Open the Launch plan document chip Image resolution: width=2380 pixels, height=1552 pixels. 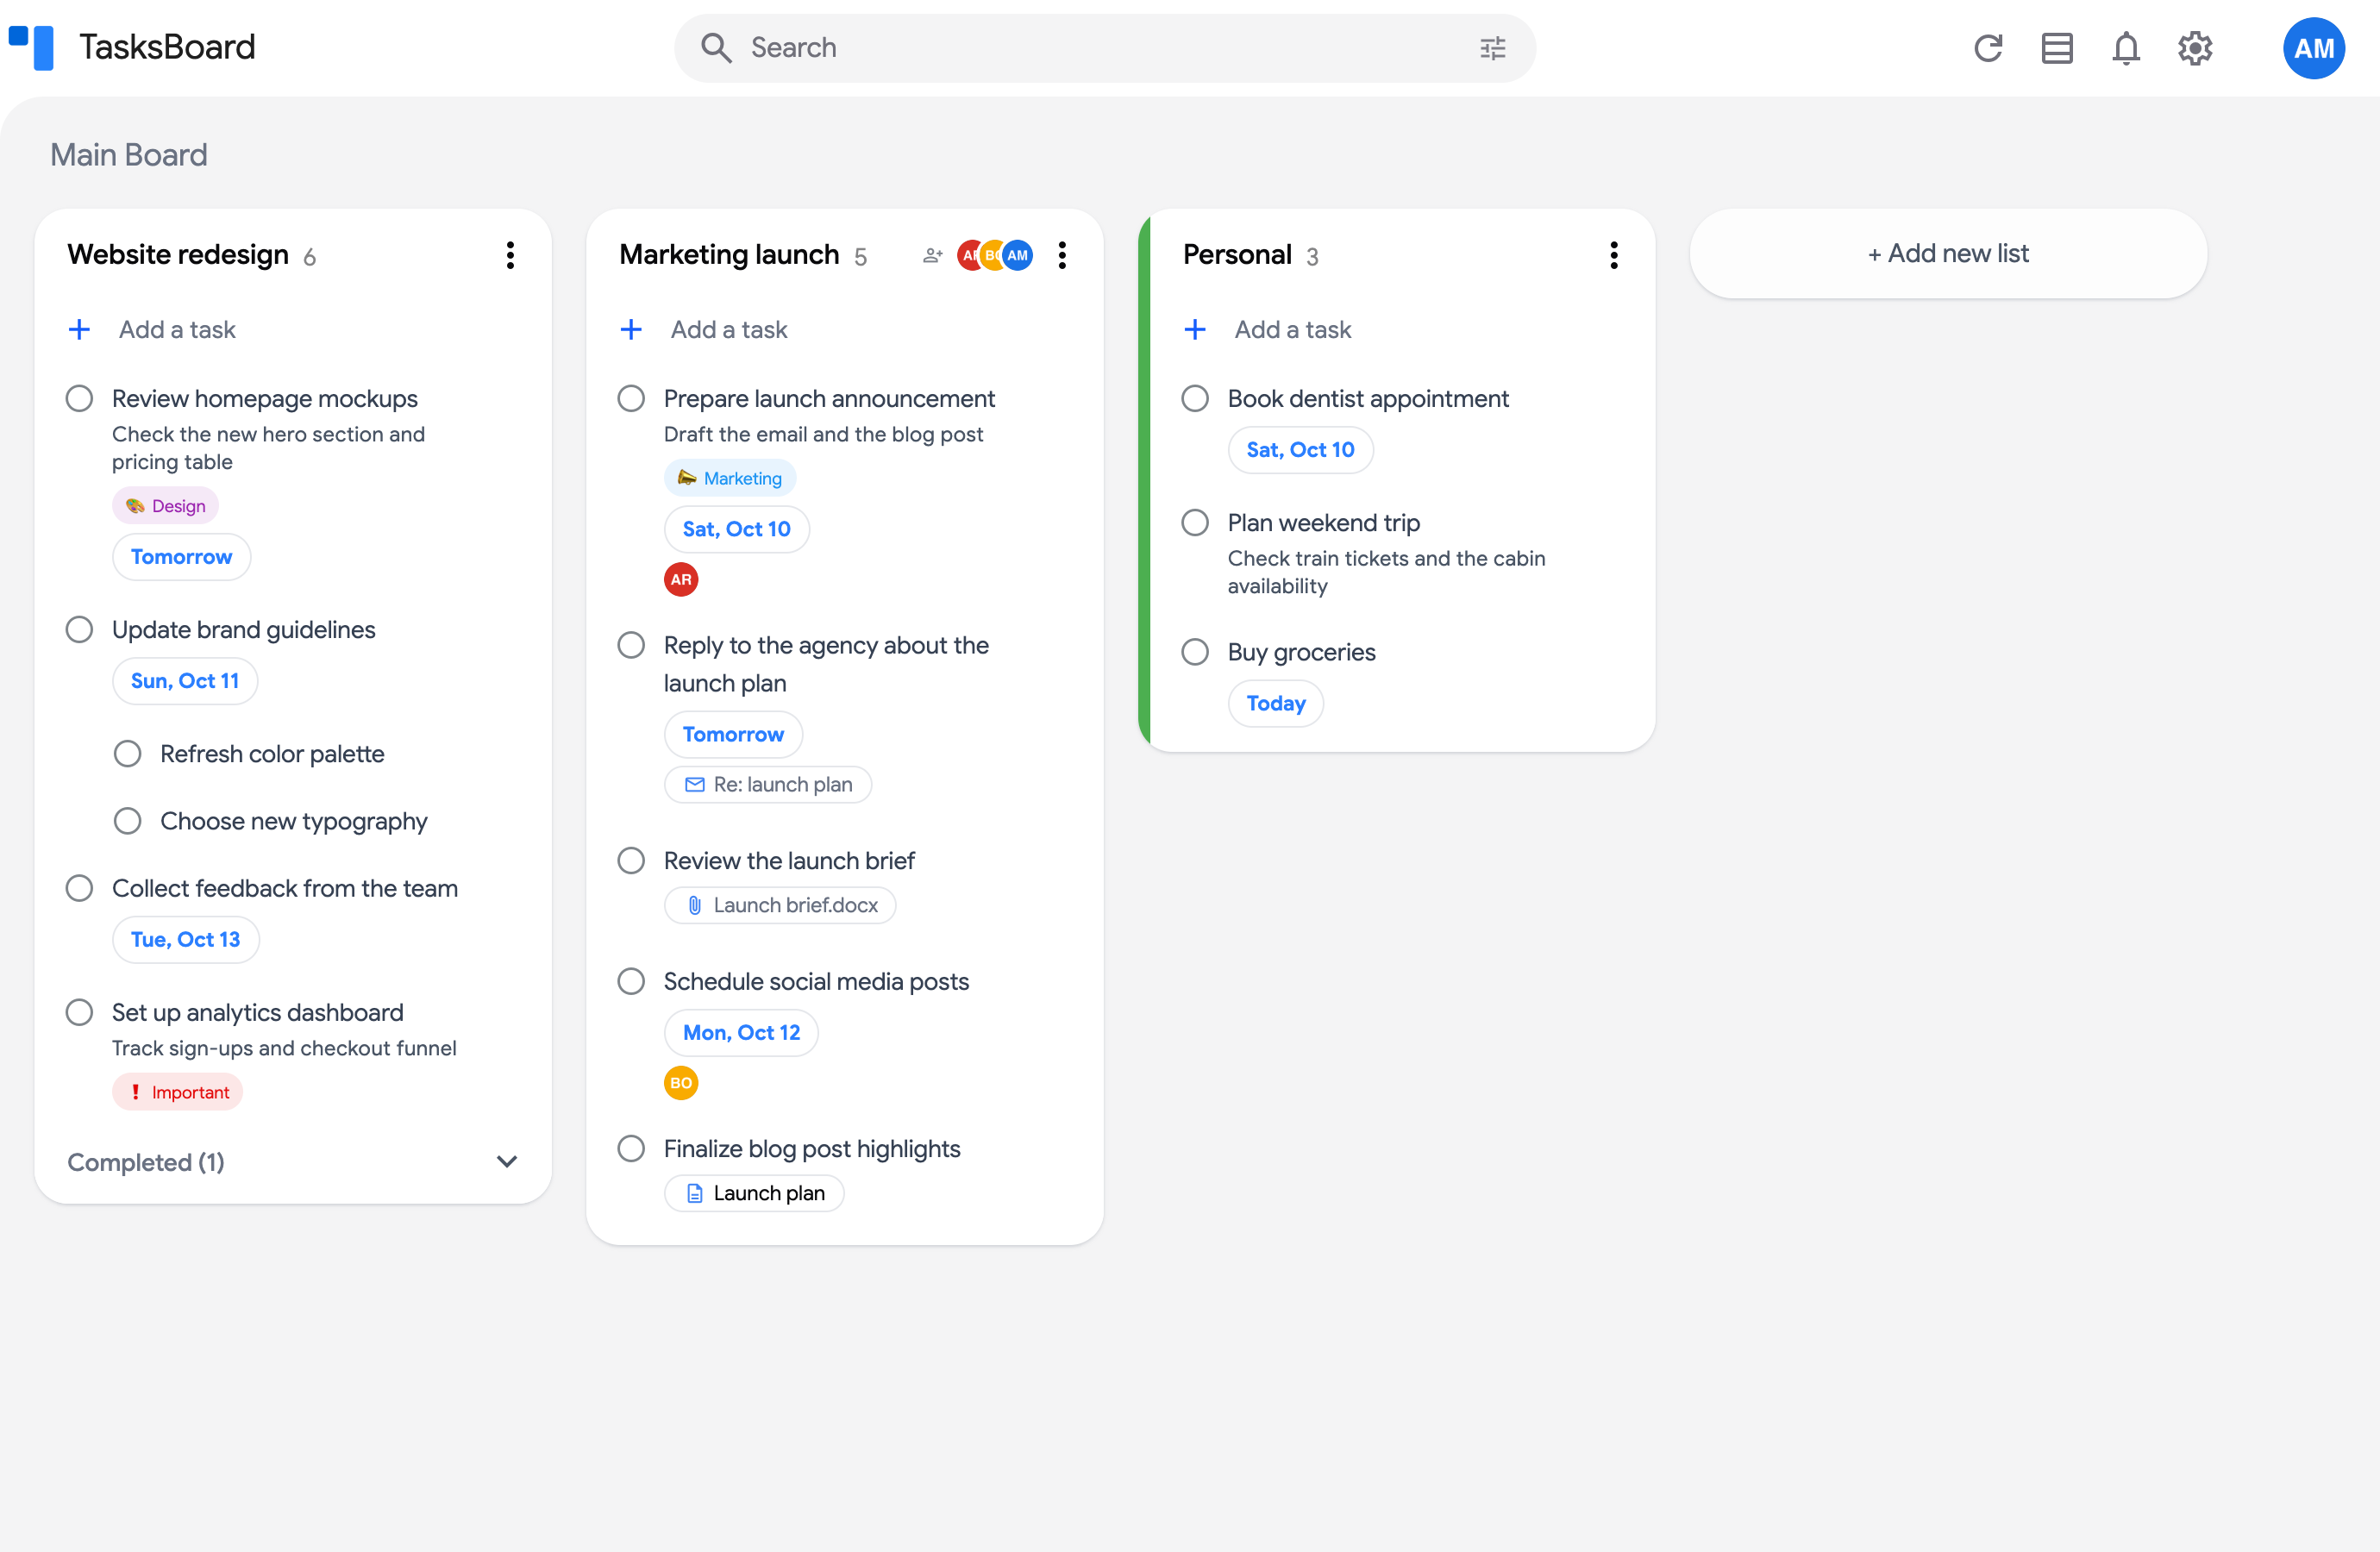pos(754,1193)
